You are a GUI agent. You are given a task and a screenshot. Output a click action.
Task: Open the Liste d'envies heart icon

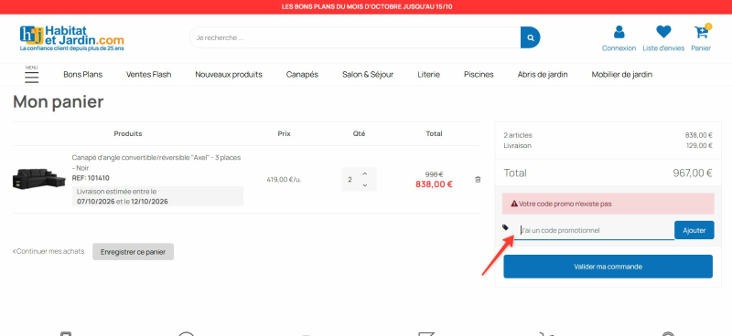click(663, 32)
